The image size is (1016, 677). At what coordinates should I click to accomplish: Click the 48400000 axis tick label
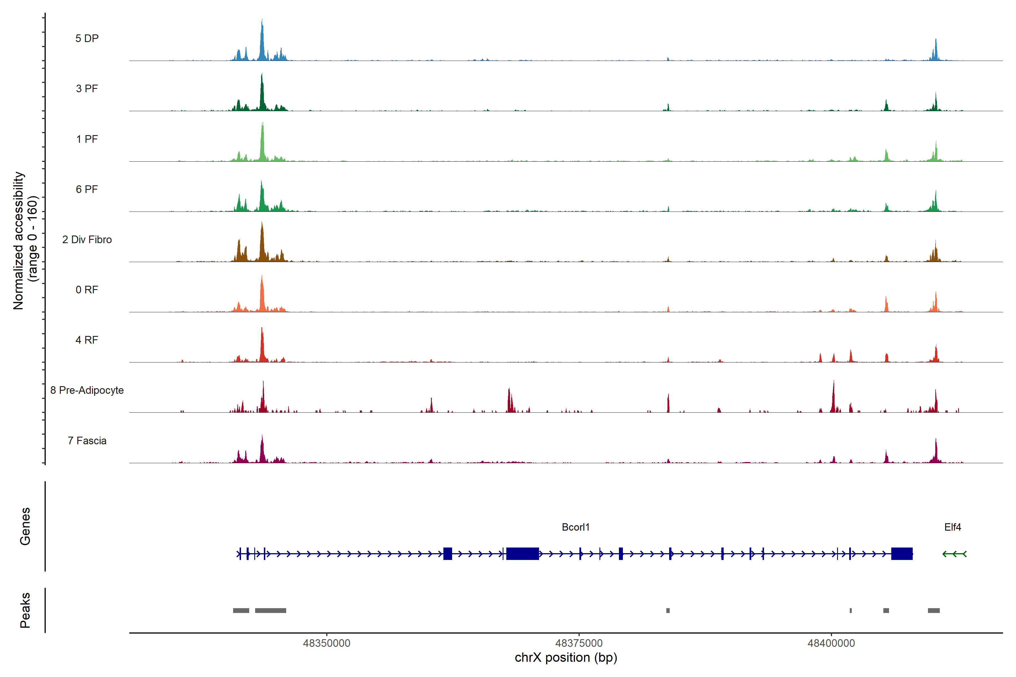point(831,643)
